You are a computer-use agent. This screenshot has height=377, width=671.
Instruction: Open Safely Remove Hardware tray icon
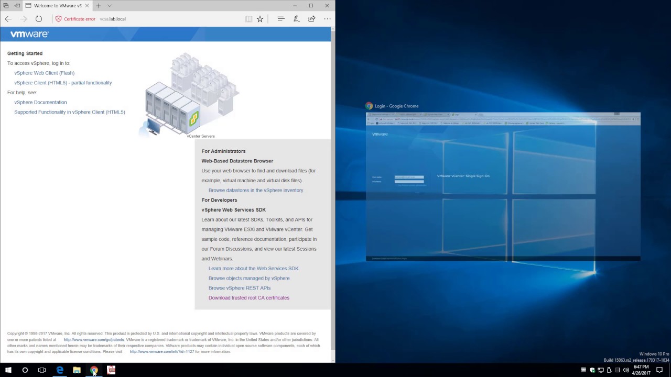(609, 370)
